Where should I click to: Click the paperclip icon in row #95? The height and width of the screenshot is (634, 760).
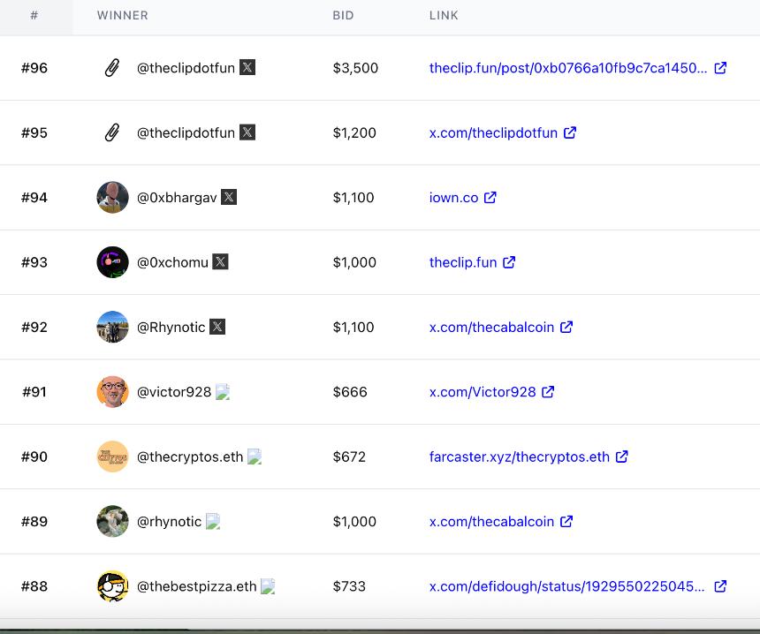[x=111, y=132]
